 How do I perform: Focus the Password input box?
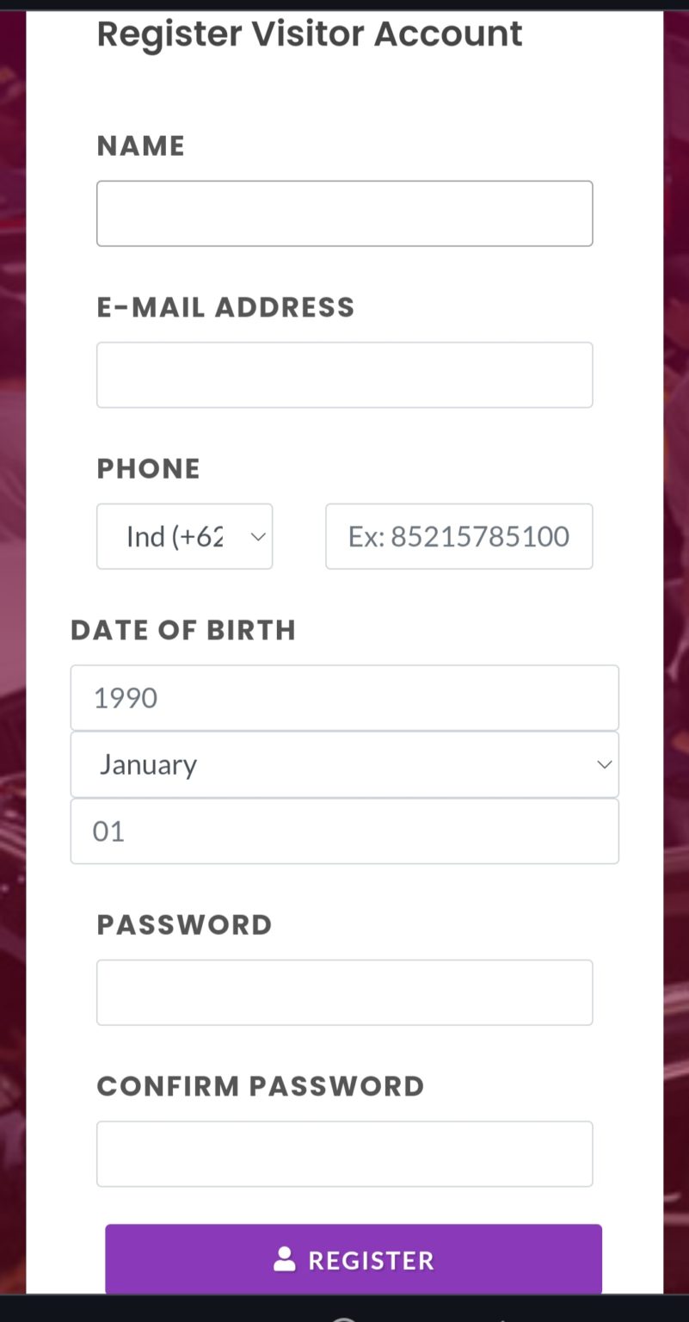pyautogui.click(x=344, y=992)
